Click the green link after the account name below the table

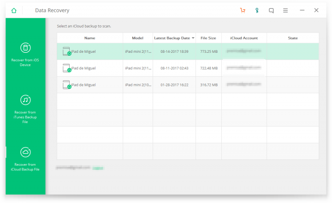click(x=98, y=168)
